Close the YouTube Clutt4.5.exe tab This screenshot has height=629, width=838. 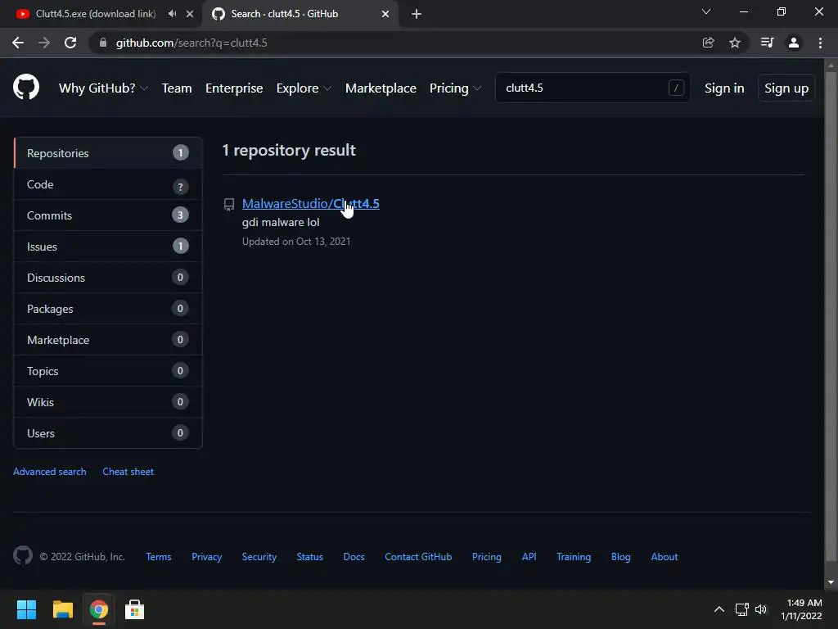pos(190,14)
